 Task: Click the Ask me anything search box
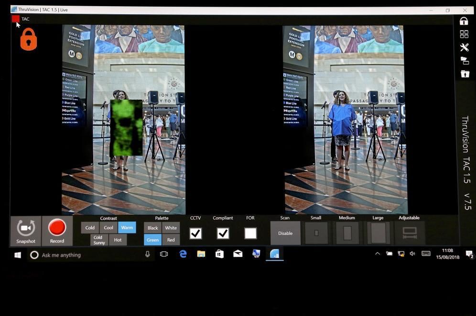91,255
